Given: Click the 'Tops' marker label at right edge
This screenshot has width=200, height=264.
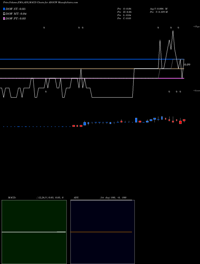Looking at the screenshot, I should tap(197, 27).
